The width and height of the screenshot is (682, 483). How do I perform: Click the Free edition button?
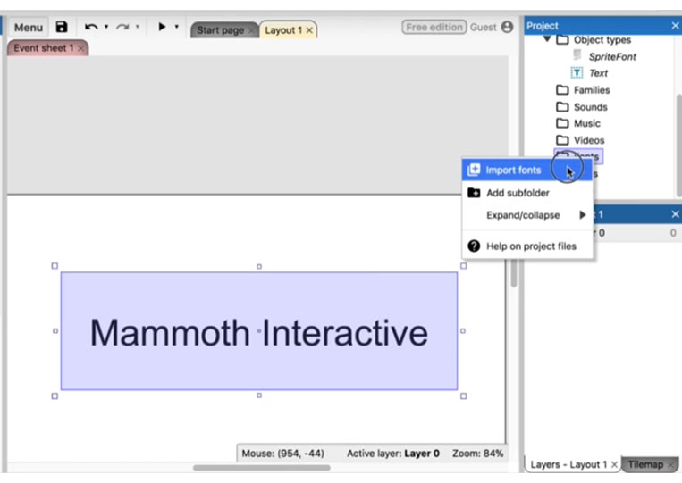pyautogui.click(x=434, y=27)
